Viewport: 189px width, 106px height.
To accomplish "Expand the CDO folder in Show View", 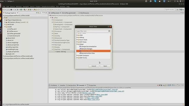I will click(x=77, y=35).
